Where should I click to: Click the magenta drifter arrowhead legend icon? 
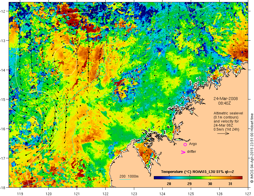pos(183,152)
